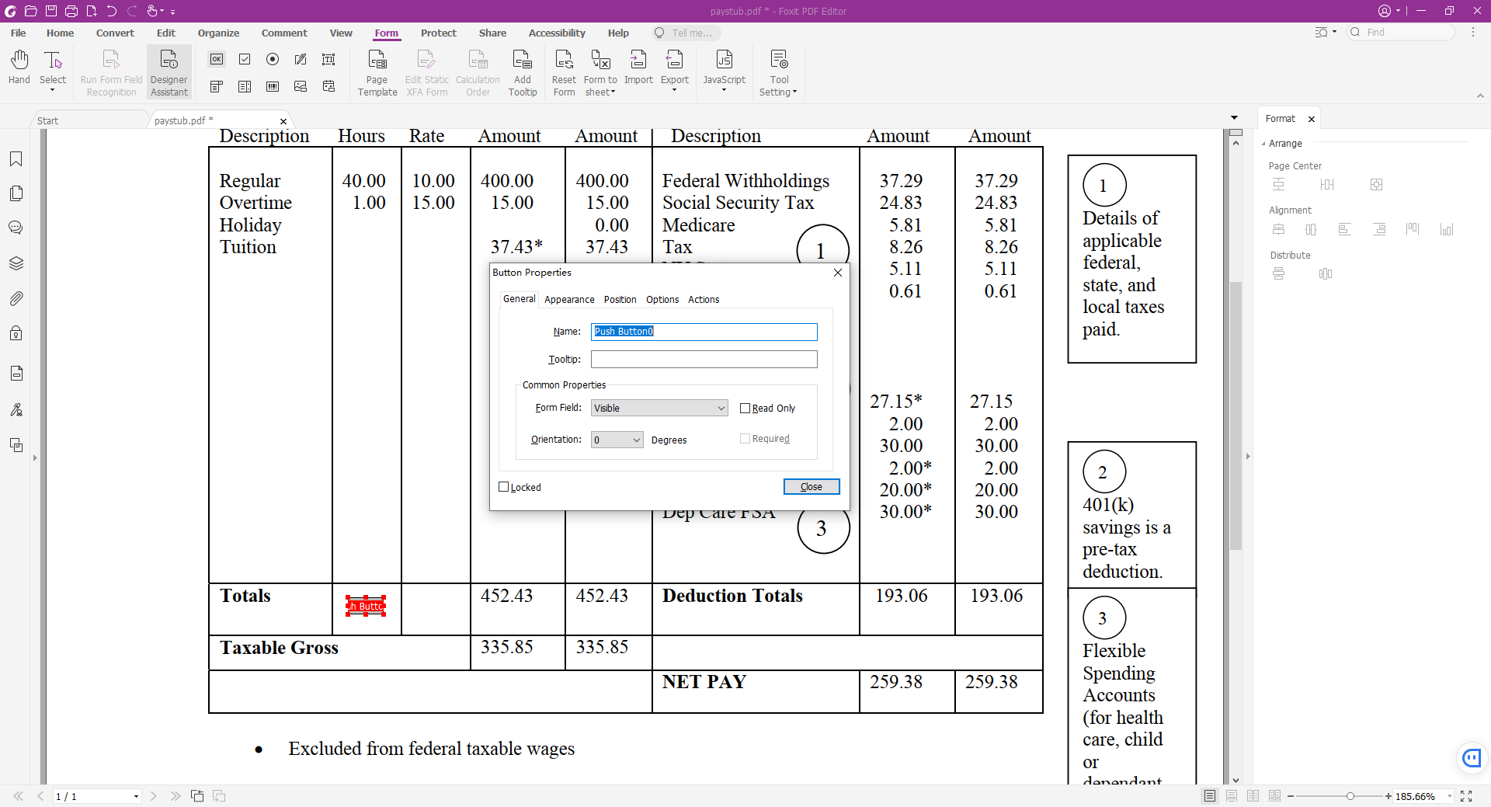Open the Form Field visibility dropdown
The height and width of the screenshot is (807, 1491).
click(659, 408)
